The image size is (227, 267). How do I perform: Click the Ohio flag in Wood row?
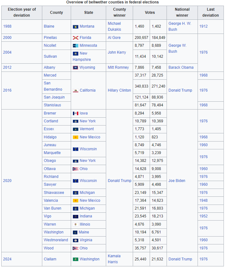75,248
